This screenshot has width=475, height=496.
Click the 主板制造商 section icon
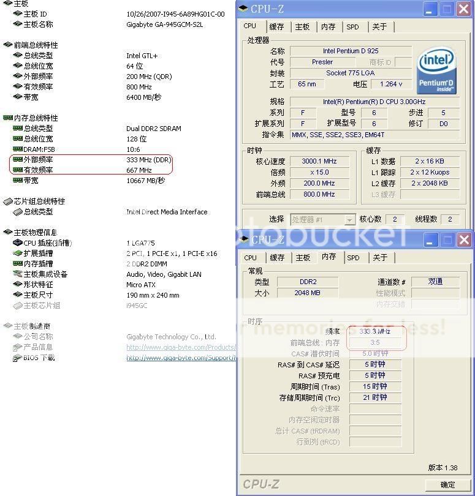(x=8, y=326)
